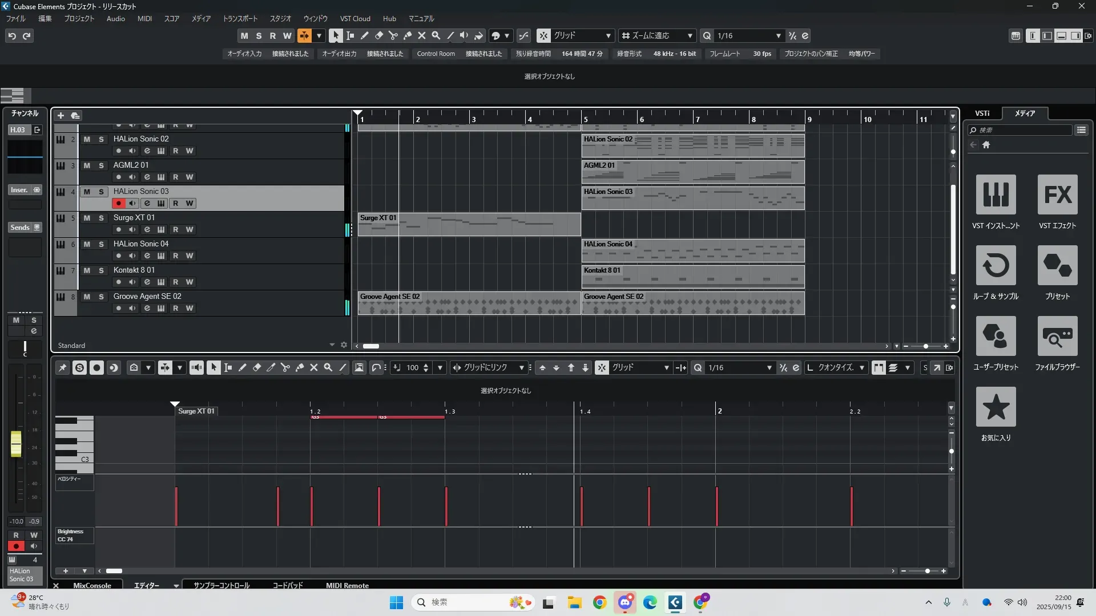Open Loops & Samples browser tile
Screen dimensions: 1096x616
pyautogui.click(x=996, y=265)
